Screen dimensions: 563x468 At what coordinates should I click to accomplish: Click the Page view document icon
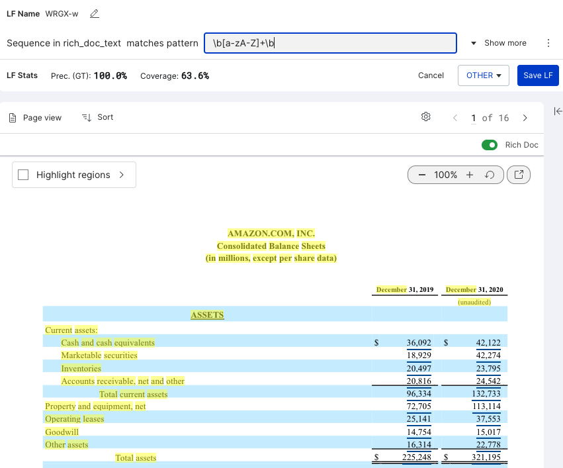[13, 118]
